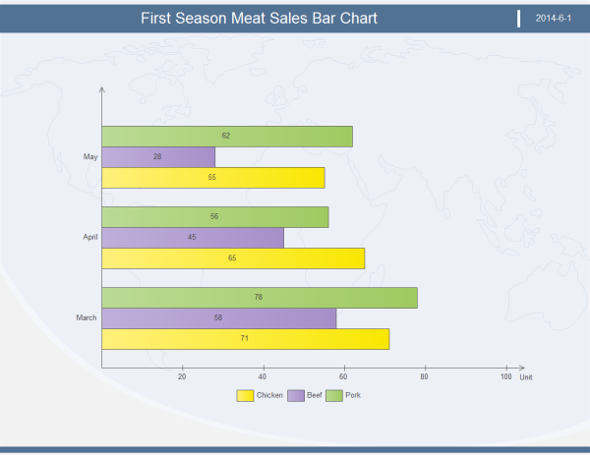Click the yellow Chicken legend swatch

245,395
